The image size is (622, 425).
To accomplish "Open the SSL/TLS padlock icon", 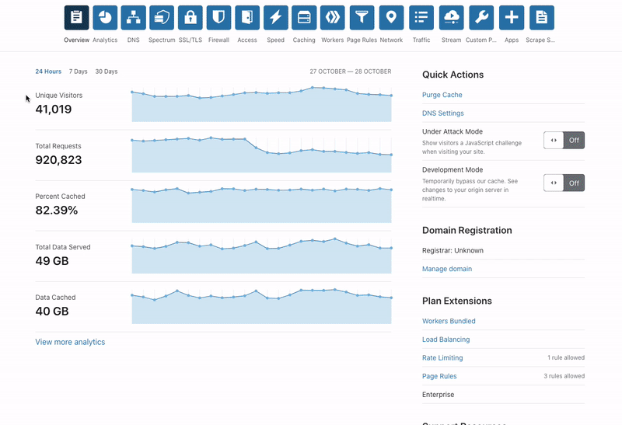I will pyautogui.click(x=190, y=17).
